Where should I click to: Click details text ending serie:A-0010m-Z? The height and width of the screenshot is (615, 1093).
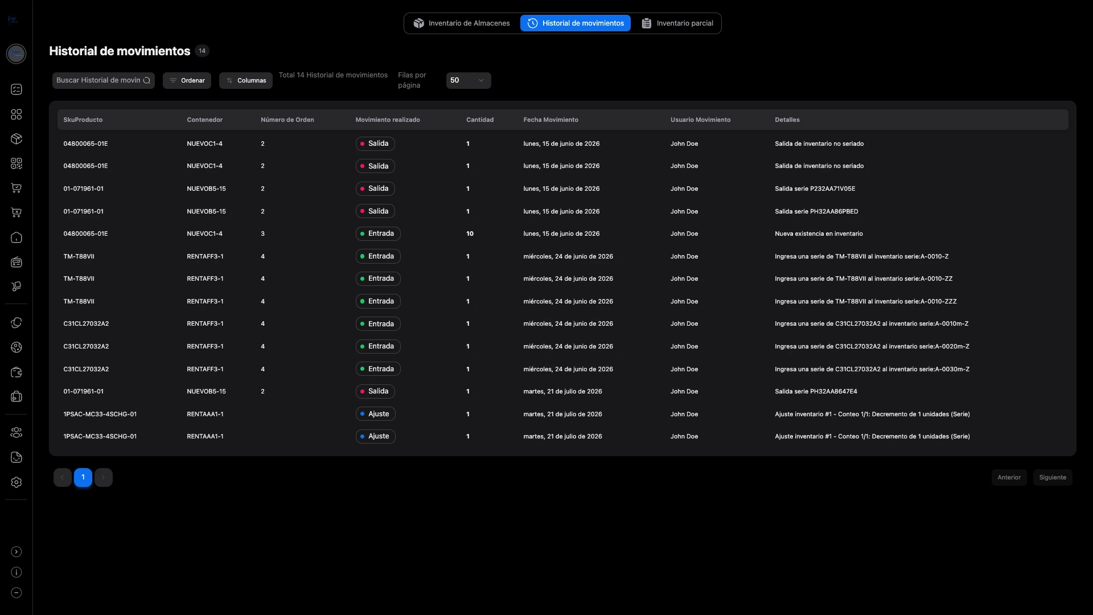872,323
